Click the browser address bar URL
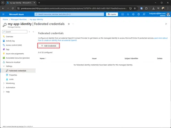 [x=74, y=9]
